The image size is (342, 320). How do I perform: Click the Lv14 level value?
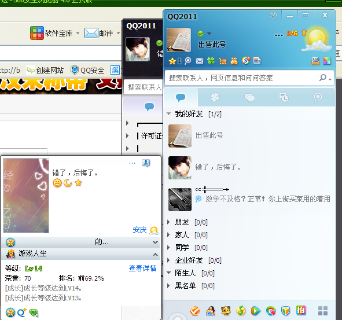[34, 268]
